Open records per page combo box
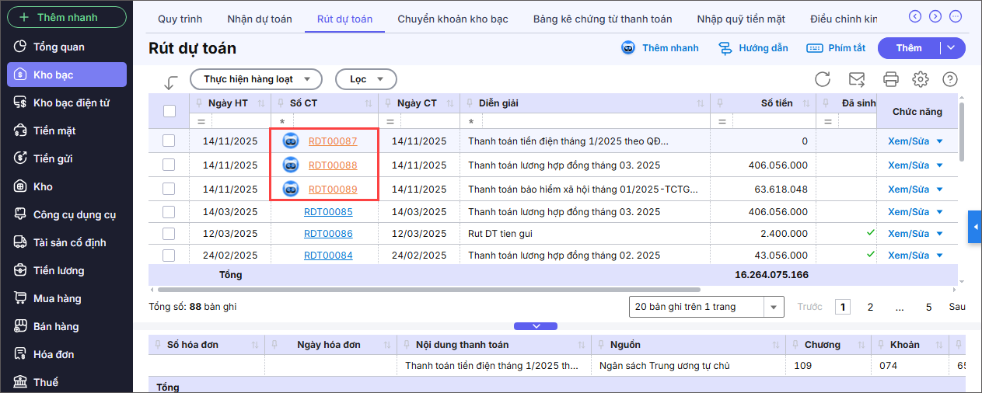Screen dimensions: 982x393 [x=706, y=307]
